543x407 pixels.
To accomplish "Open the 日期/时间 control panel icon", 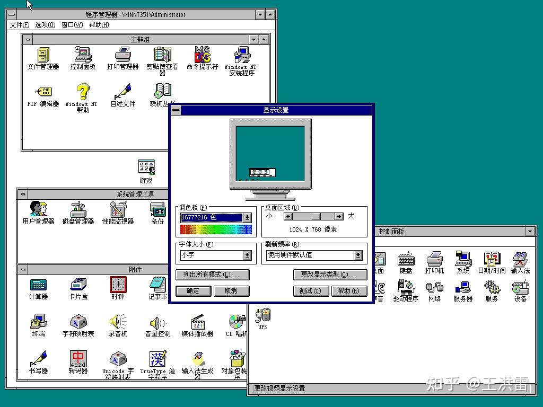I will (x=492, y=259).
